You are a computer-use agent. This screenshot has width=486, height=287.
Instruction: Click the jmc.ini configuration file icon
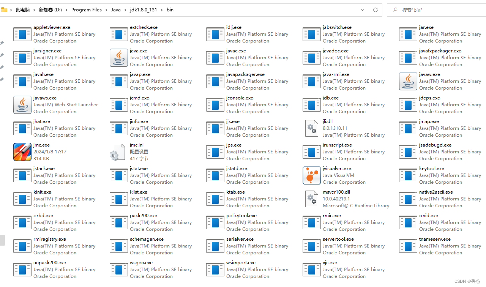(x=117, y=152)
